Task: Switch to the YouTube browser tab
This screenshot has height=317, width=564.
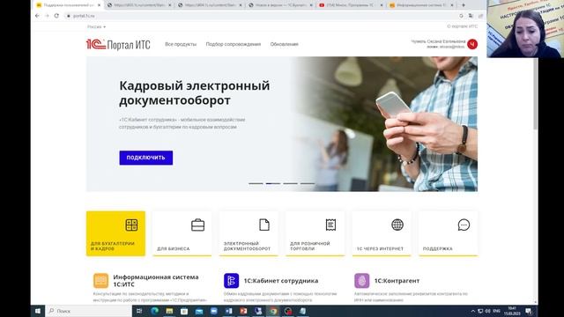Action: point(351,5)
